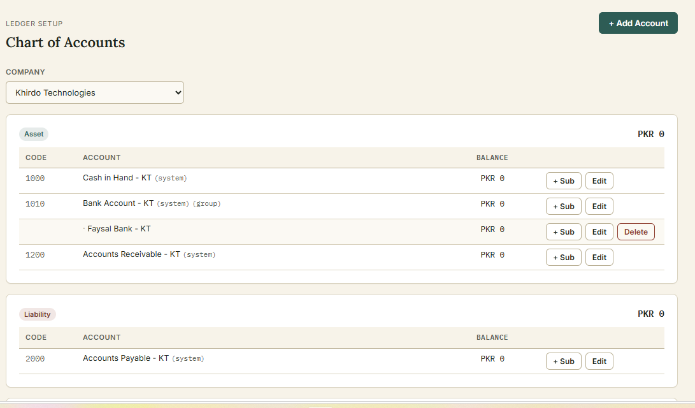The height and width of the screenshot is (408, 695).
Task: Click the ACCOUNT column header in Liability table
Action: click(101, 337)
